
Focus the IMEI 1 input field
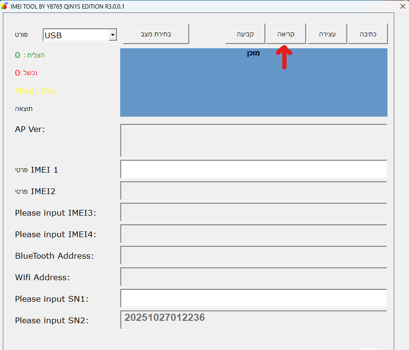253,169
